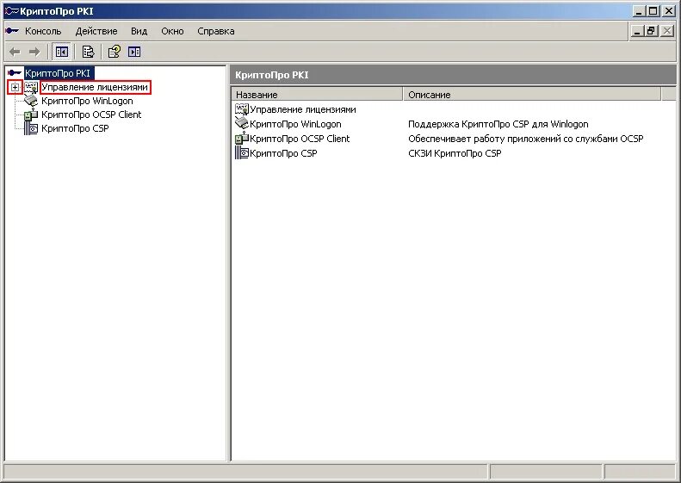Click the key icon beside КриптоПро PKI root

point(15,73)
